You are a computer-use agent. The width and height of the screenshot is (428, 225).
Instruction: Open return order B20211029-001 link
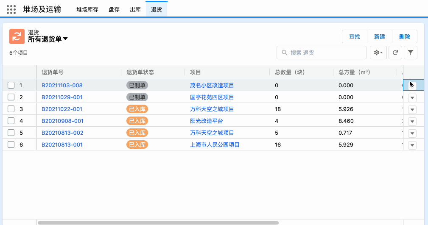tap(62, 97)
